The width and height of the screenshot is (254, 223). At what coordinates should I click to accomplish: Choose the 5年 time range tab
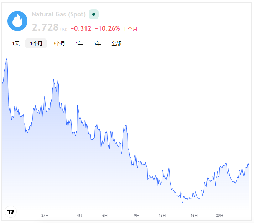point(97,43)
